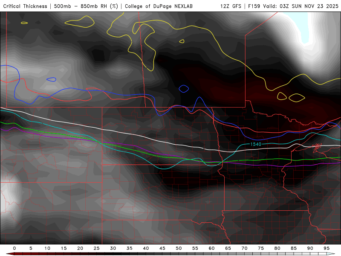Select the "55" value on the color scale

point(195,248)
